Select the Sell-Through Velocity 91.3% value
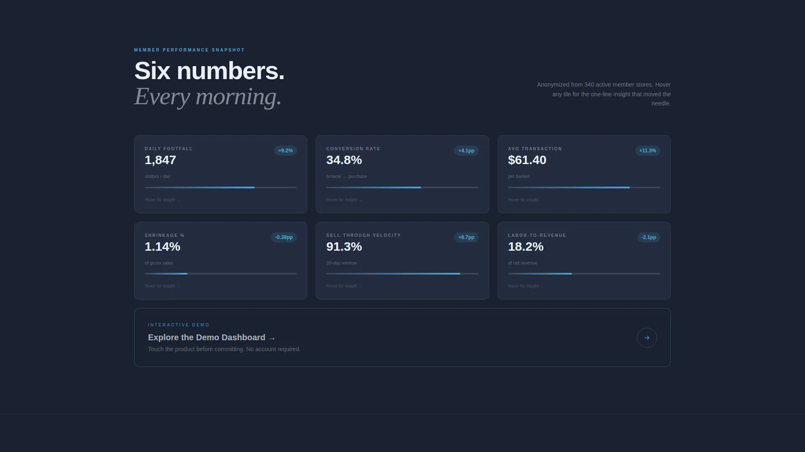 coord(344,247)
